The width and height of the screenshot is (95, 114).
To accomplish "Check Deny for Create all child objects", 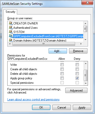I will 77,69.
